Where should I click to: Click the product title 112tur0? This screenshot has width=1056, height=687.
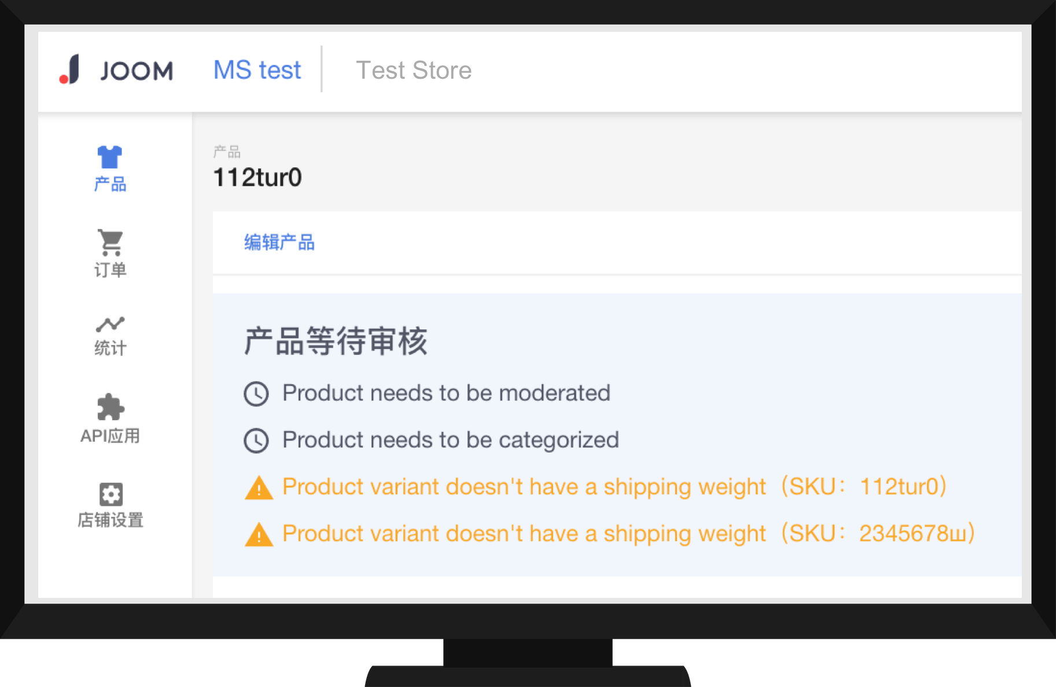258,178
